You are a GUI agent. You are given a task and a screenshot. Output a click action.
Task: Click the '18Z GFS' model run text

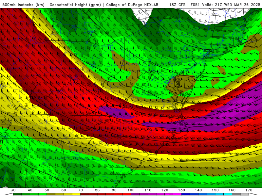tap(177, 5)
